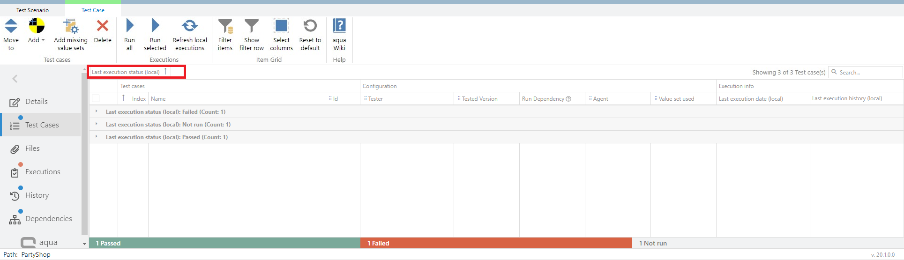Screen dimensions: 904x260
Task: Click the red 1 Failed status bar
Action: pyautogui.click(x=496, y=243)
